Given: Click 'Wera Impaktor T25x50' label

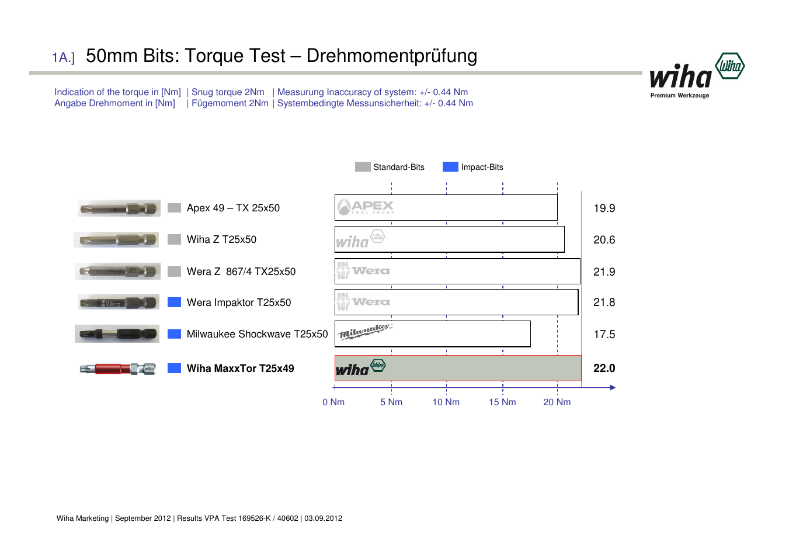Looking at the screenshot, I should (x=239, y=302).
